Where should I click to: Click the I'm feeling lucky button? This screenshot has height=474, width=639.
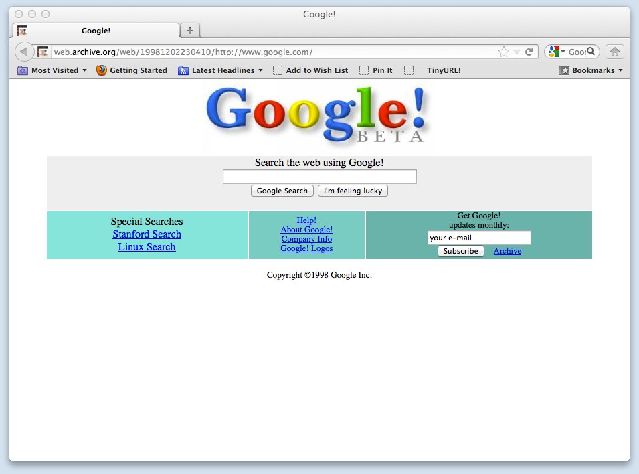[x=353, y=191]
